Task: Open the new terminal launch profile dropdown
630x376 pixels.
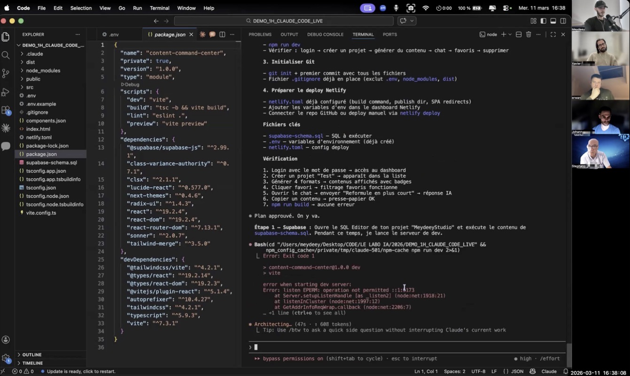Action: pos(510,34)
